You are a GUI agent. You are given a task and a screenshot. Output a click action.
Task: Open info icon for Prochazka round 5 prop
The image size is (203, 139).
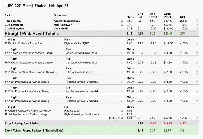click(197, 82)
